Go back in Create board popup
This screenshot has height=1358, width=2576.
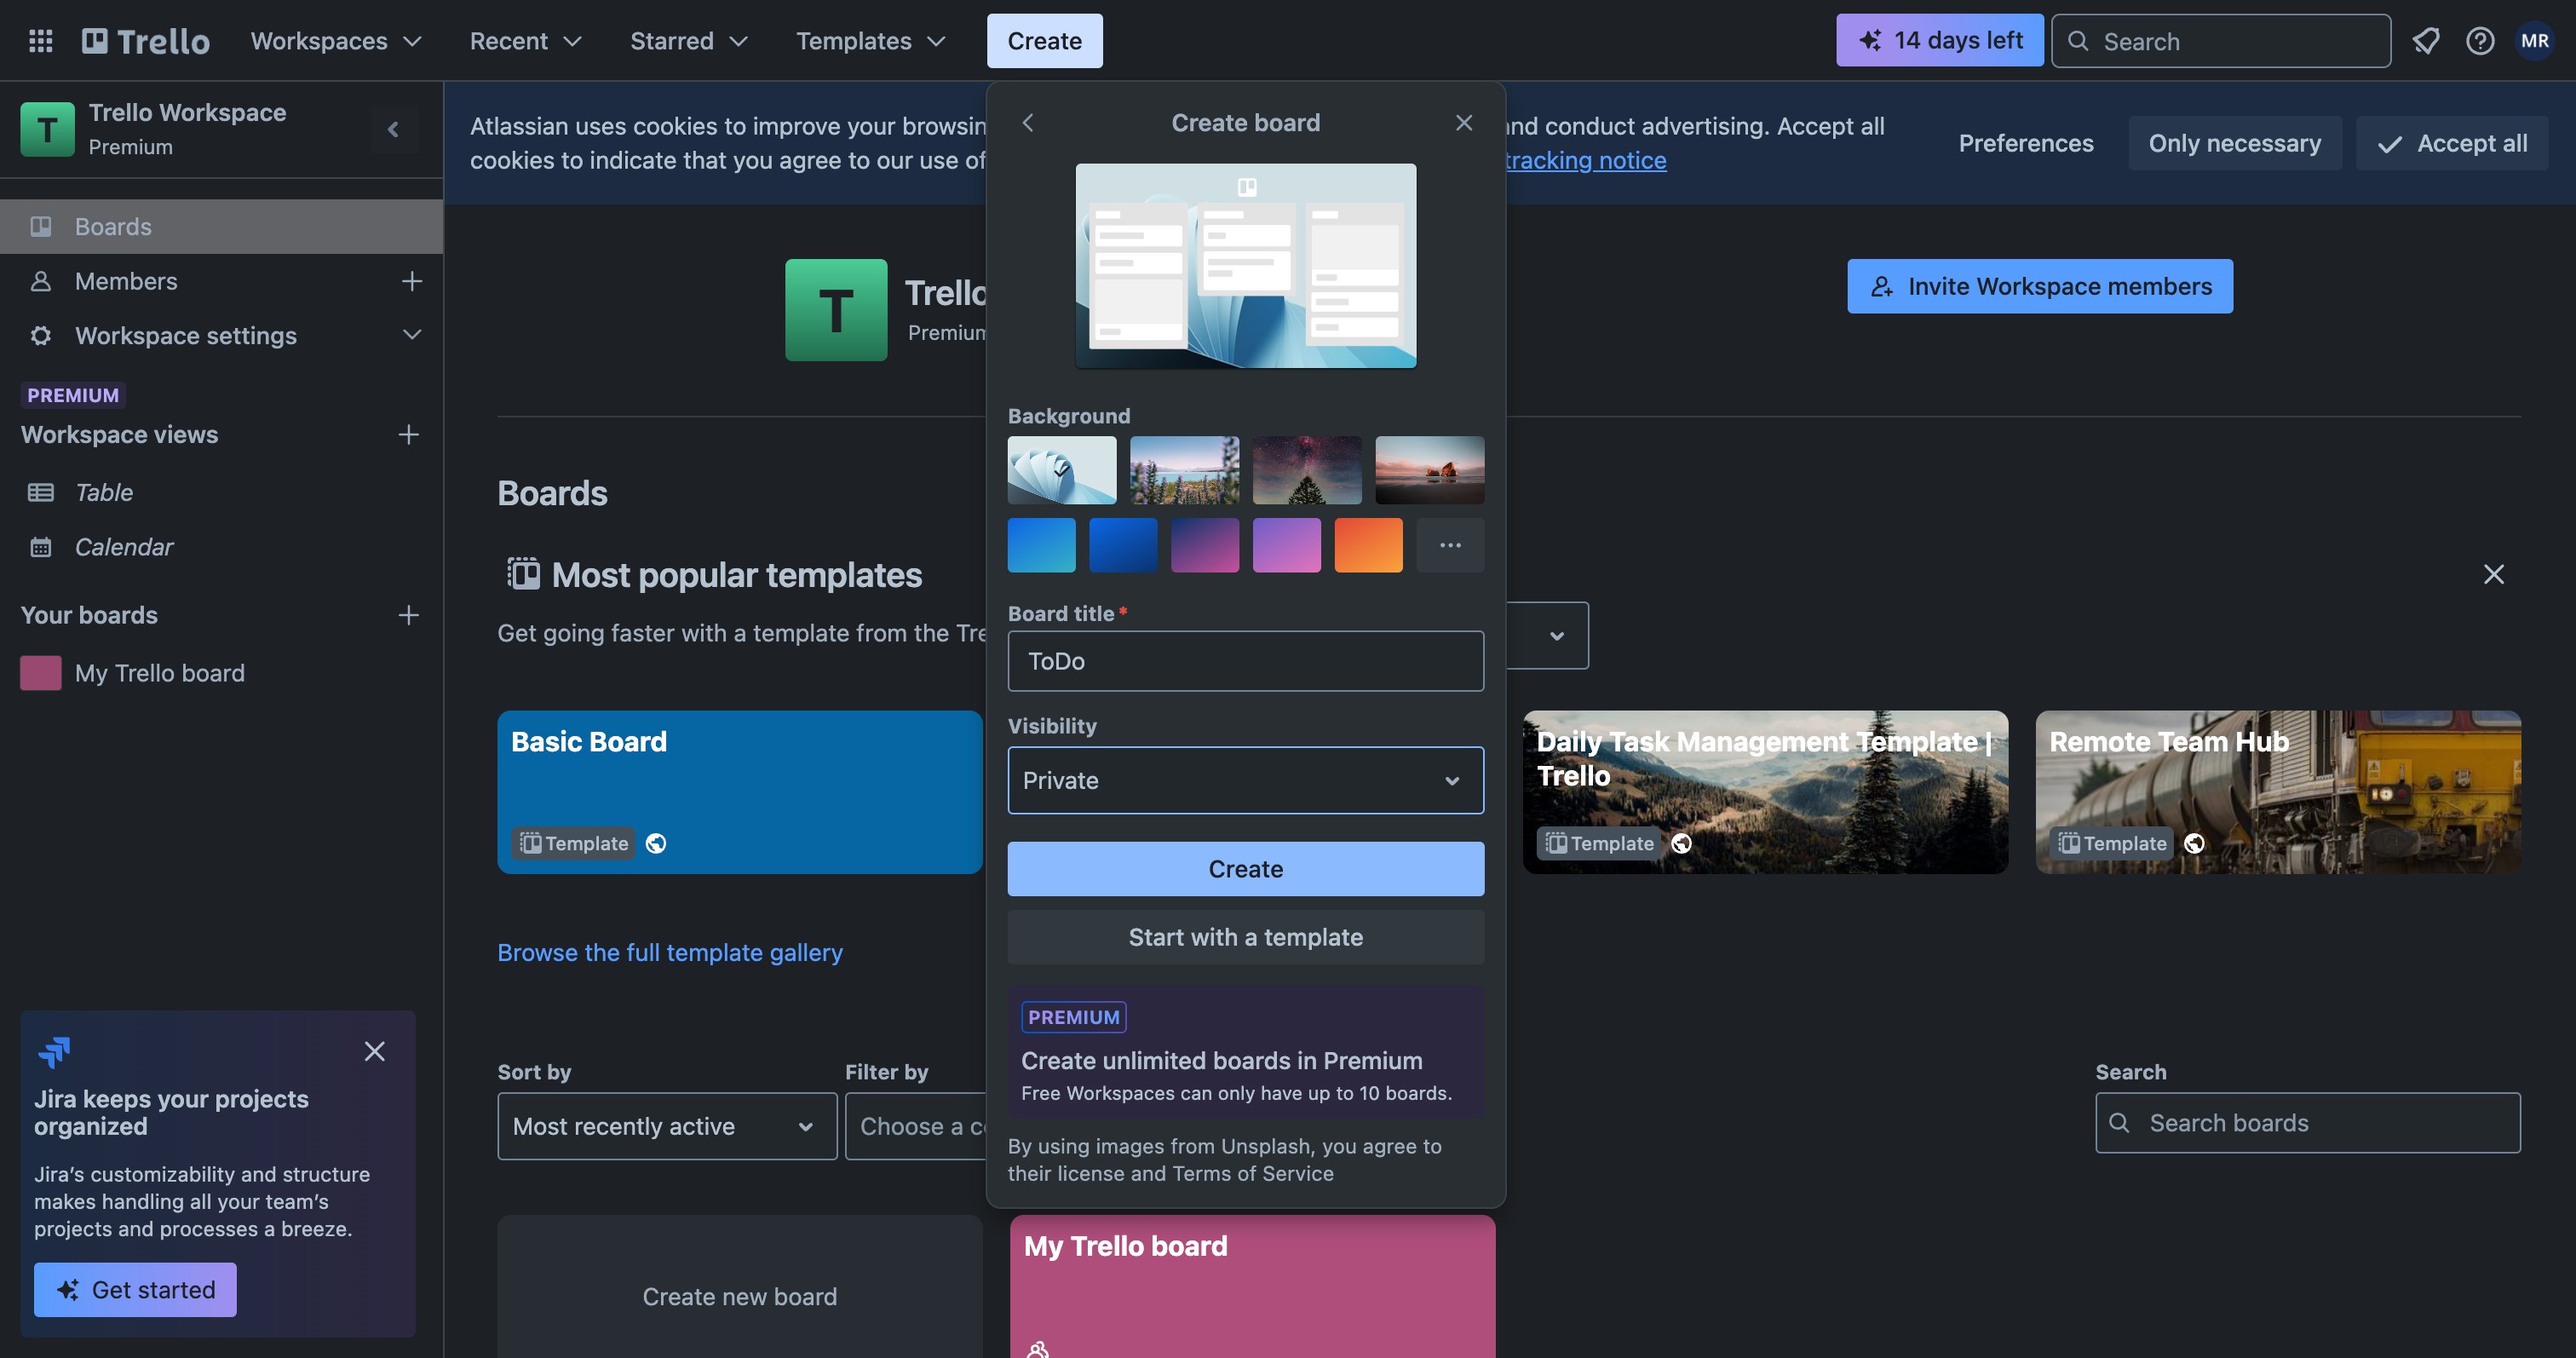(x=1028, y=122)
